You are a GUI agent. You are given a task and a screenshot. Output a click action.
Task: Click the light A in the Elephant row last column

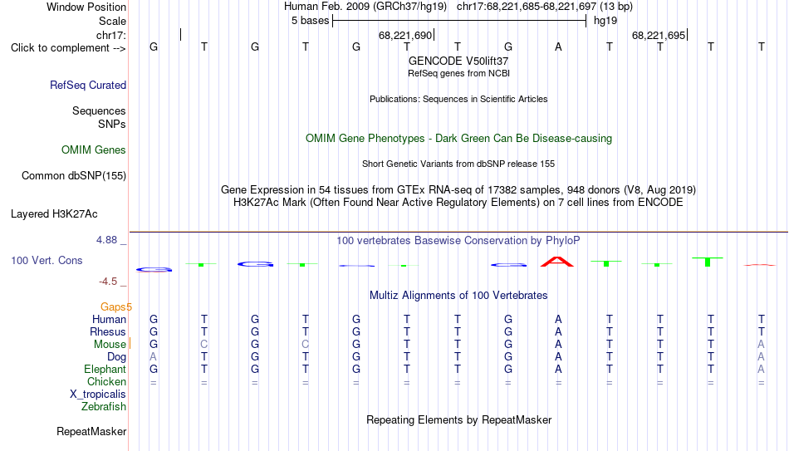762,370
